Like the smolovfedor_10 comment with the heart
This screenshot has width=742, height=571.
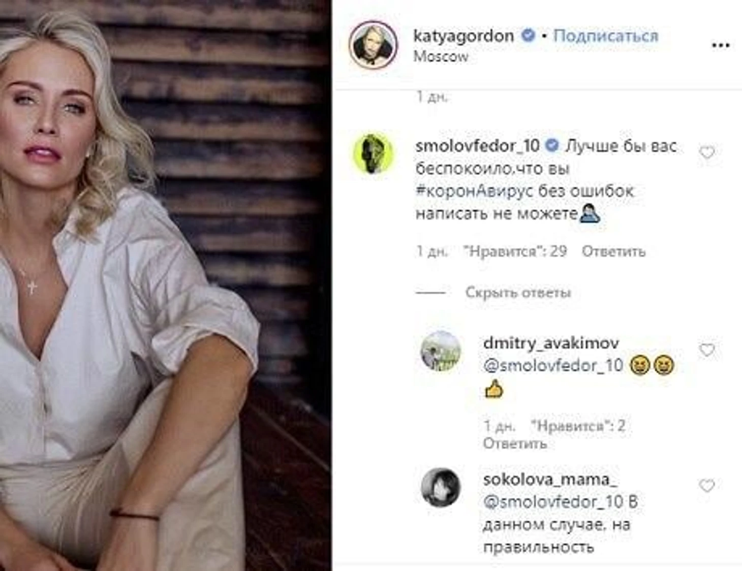pos(707,152)
